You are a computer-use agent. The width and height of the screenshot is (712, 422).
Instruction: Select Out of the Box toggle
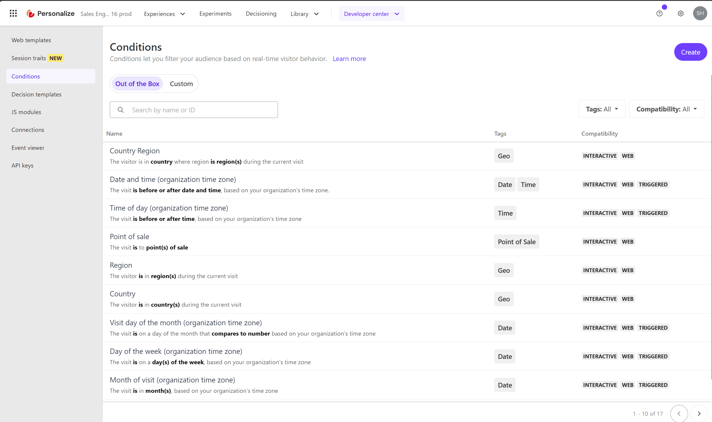coord(137,84)
